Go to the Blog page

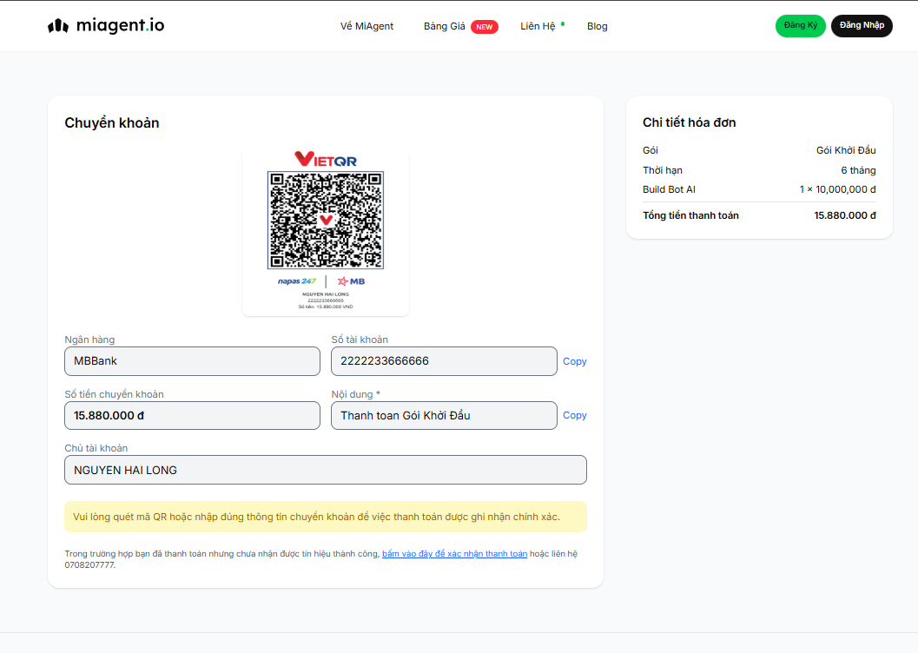tap(598, 26)
